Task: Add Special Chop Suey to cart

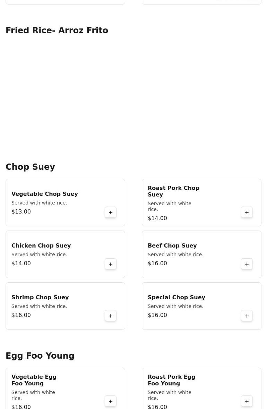Action: (x=247, y=316)
